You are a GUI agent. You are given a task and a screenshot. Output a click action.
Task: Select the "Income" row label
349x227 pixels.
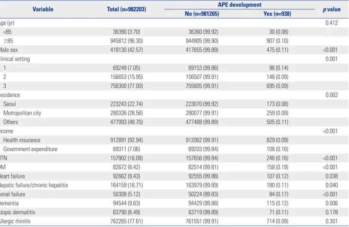click(x=7, y=131)
